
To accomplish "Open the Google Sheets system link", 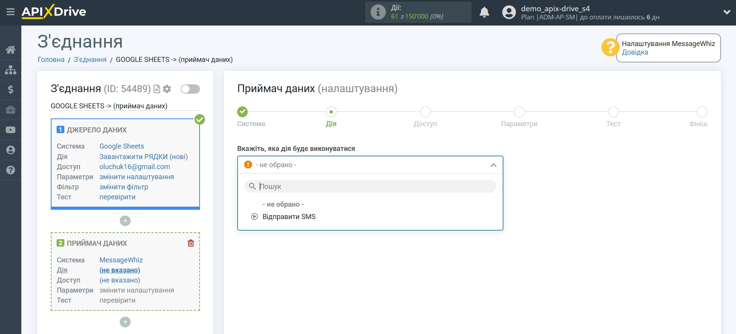I will [122, 146].
